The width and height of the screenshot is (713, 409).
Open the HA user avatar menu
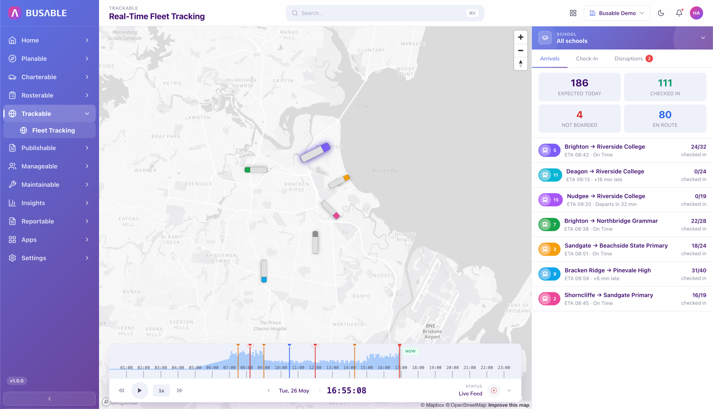tap(696, 13)
